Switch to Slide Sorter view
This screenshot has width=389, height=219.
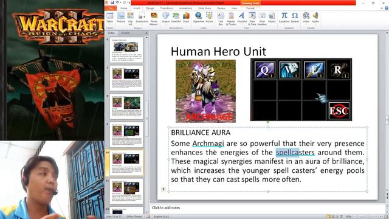tap(333, 217)
